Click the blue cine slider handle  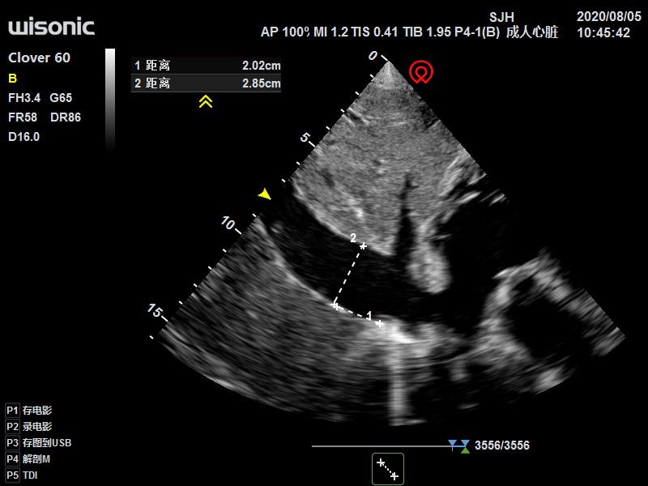tap(454, 444)
